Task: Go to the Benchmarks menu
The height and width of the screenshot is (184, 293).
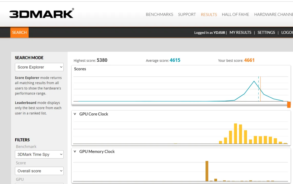Action: click(x=159, y=14)
